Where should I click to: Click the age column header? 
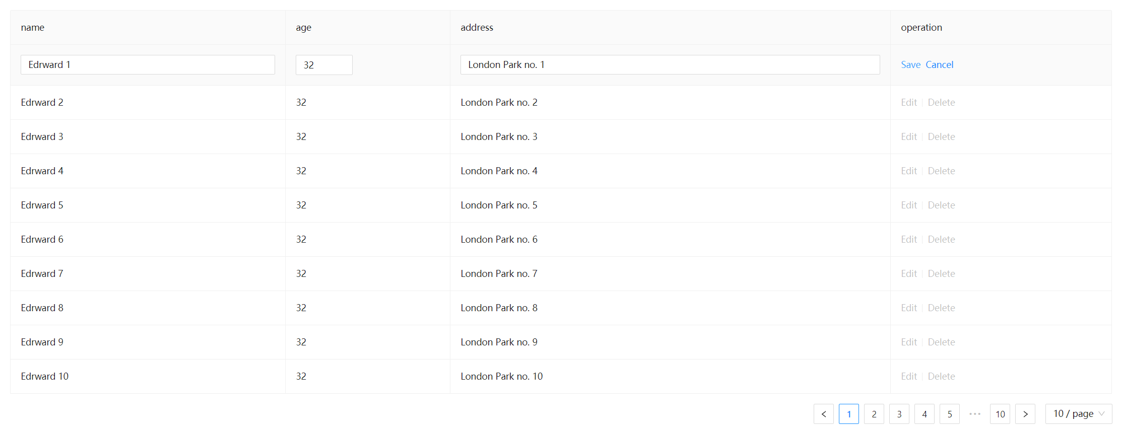click(368, 28)
